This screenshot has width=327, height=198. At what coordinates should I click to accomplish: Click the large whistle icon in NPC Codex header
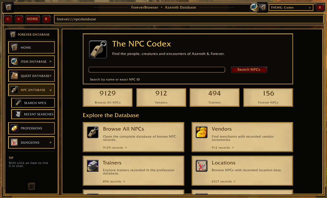click(x=98, y=50)
